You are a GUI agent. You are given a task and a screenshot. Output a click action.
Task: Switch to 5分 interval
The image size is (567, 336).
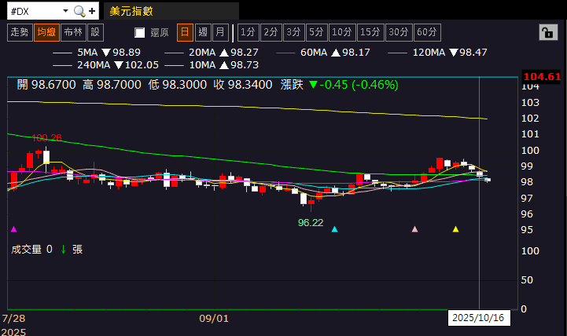[x=316, y=32]
